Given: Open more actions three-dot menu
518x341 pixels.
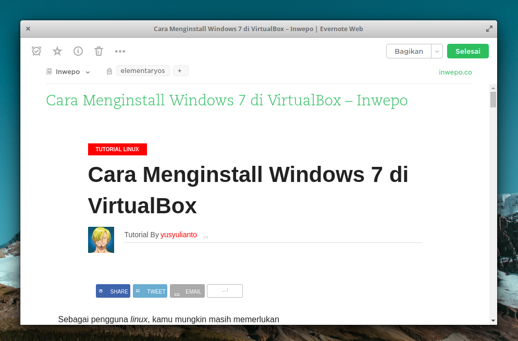Looking at the screenshot, I should pyautogui.click(x=120, y=51).
